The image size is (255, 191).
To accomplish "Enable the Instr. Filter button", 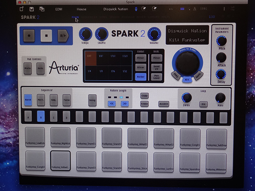I will (x=156, y=58).
